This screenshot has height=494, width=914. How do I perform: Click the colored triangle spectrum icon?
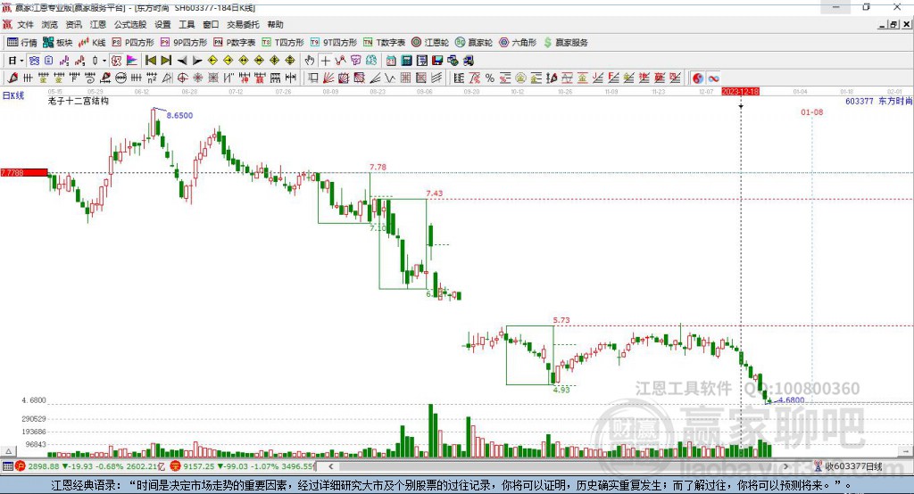click(132, 61)
